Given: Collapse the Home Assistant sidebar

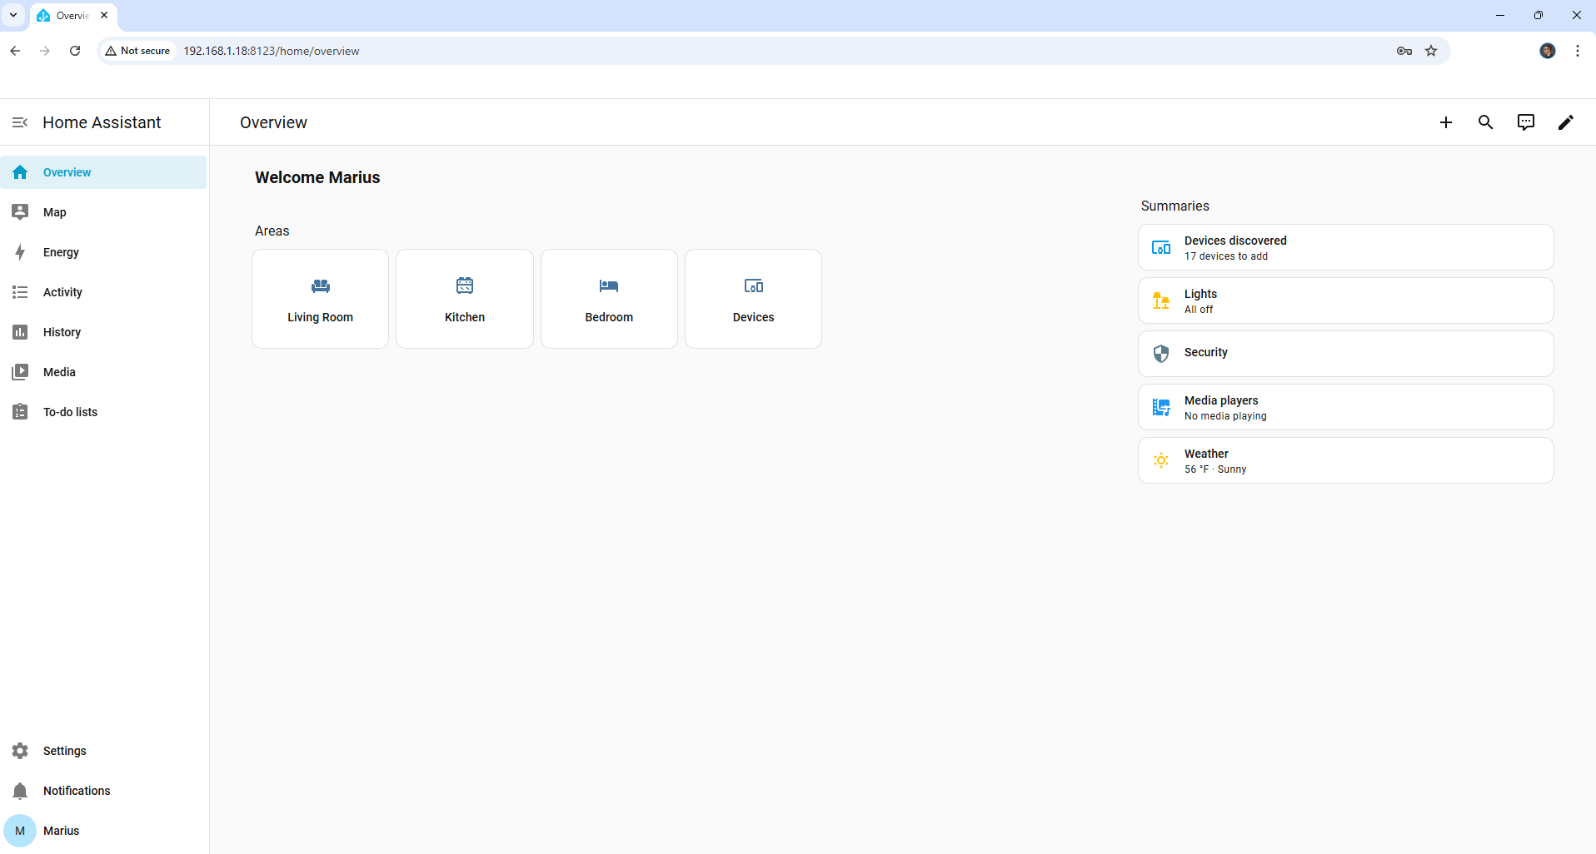Looking at the screenshot, I should [20, 122].
